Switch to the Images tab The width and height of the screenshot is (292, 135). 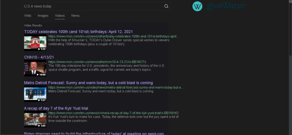point(43,16)
